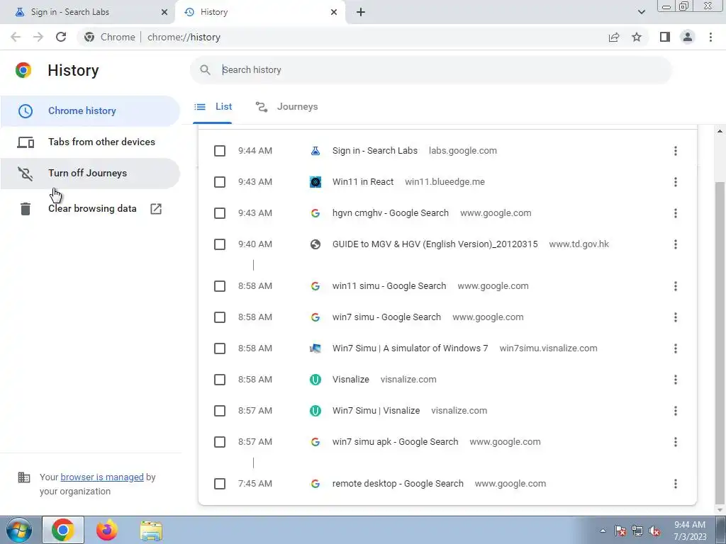The image size is (726, 544).
Task: Open Windows Explorer from the taskbar
Action: (x=151, y=530)
